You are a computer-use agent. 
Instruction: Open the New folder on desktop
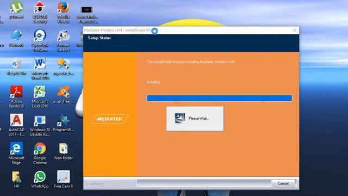[64, 151]
